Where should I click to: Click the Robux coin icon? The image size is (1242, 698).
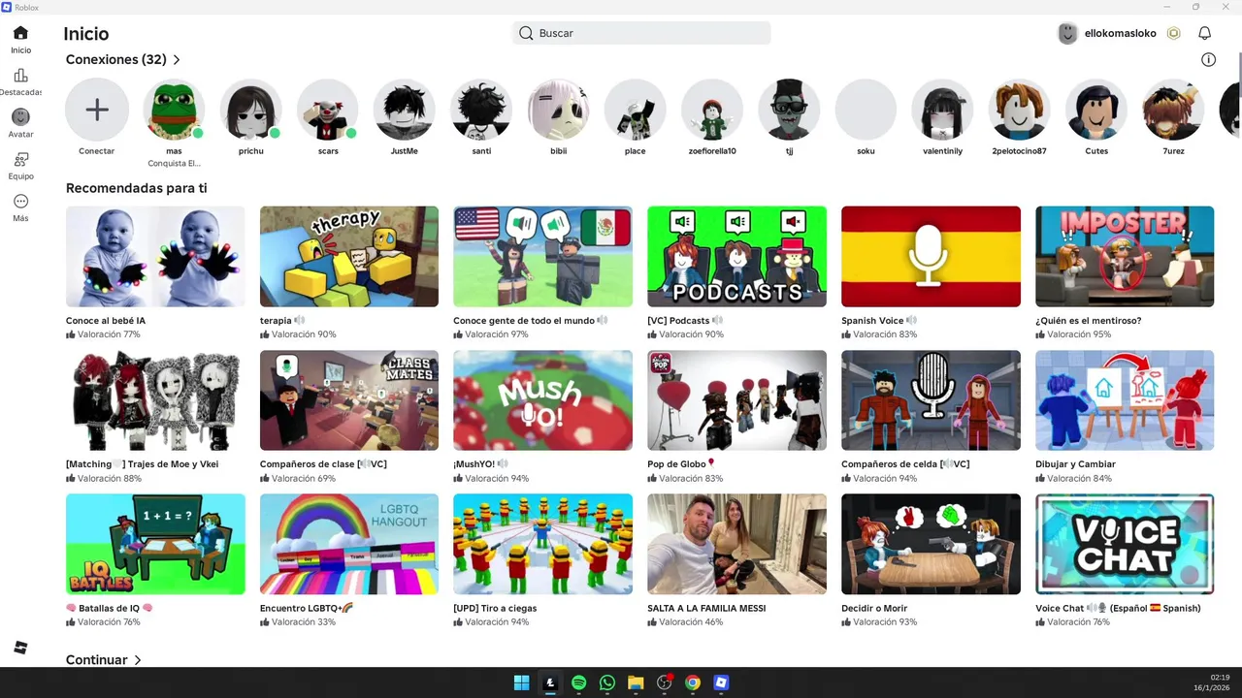(x=1173, y=33)
